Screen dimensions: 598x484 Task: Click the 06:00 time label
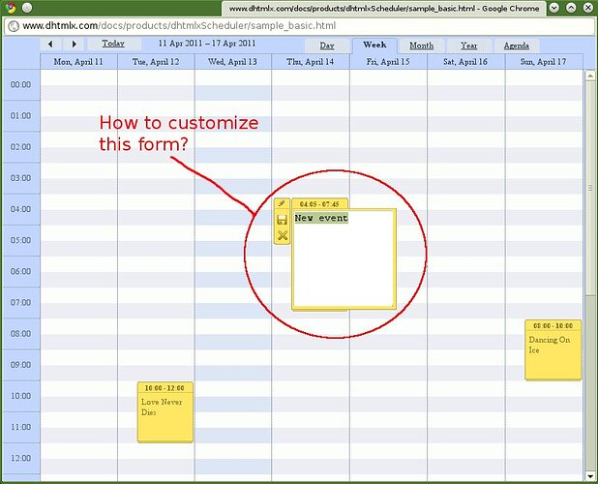click(x=21, y=272)
